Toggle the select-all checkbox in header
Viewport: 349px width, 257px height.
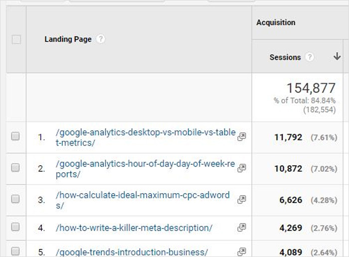[x=16, y=39]
